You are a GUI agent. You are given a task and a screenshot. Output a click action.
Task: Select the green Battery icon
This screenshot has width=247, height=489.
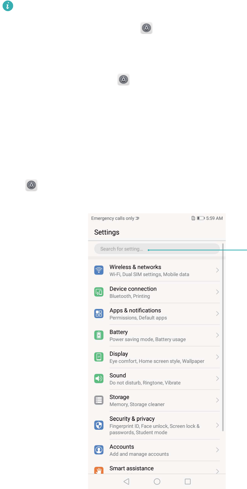tap(99, 335)
